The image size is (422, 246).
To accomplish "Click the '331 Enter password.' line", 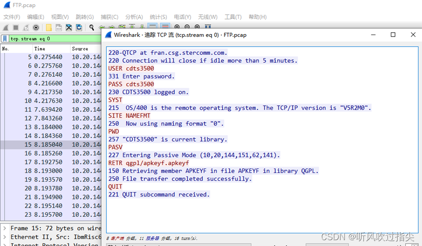I will [141, 76].
